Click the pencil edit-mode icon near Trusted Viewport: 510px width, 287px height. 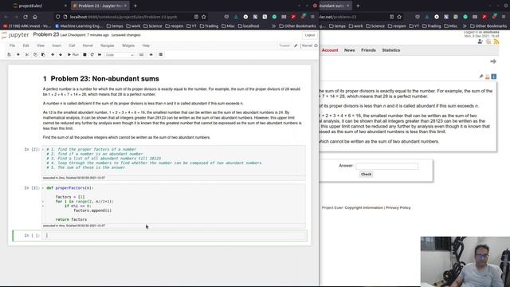pos(296,45)
